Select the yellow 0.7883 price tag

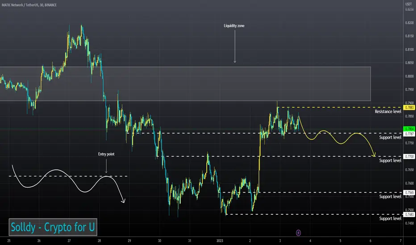coord(409,107)
